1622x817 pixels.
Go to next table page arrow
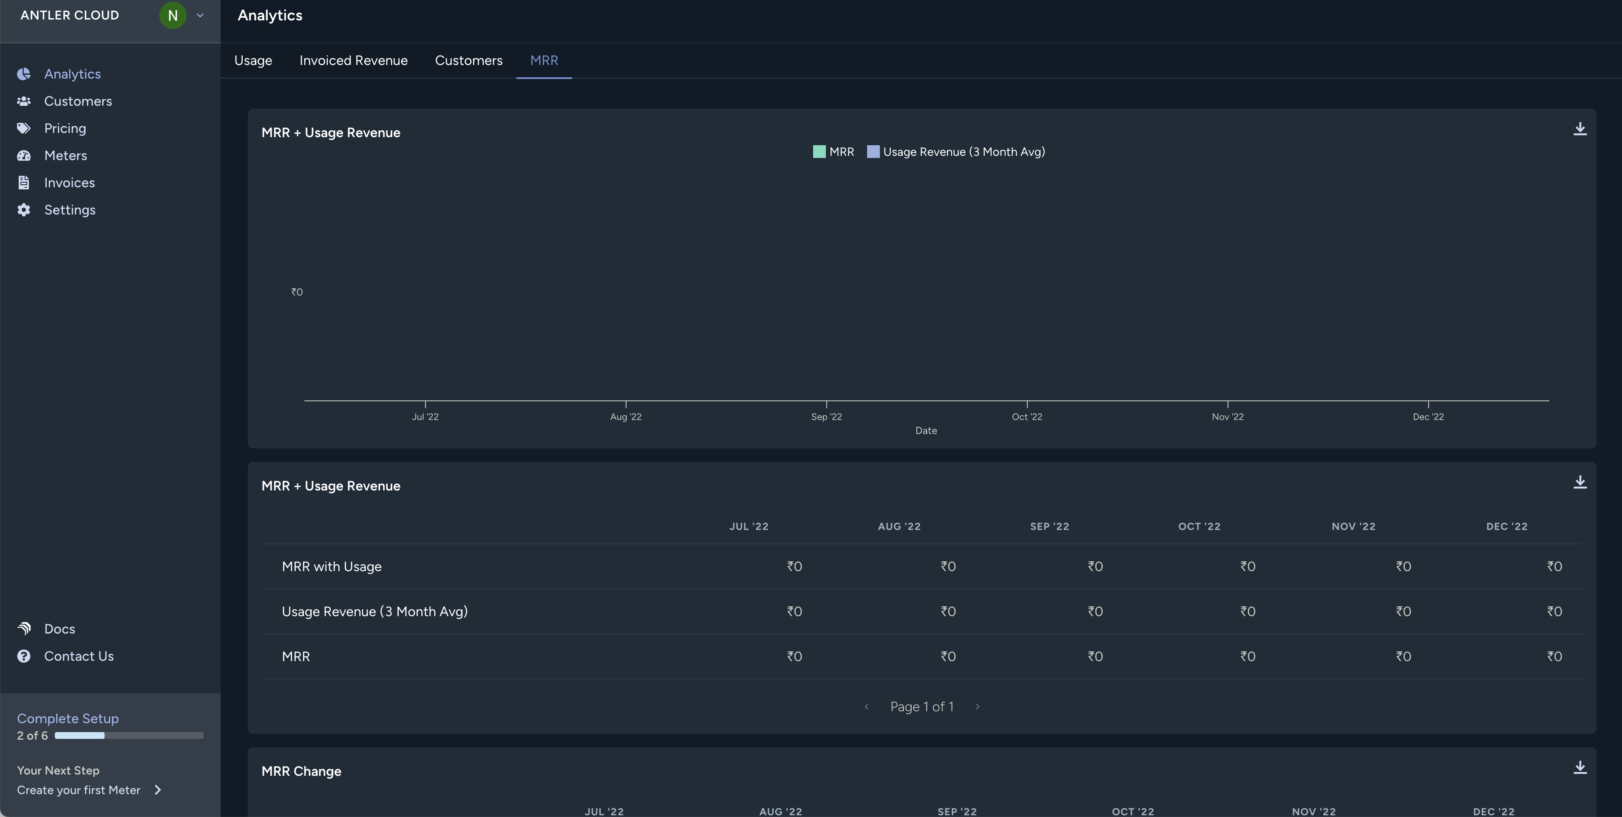pos(977,707)
